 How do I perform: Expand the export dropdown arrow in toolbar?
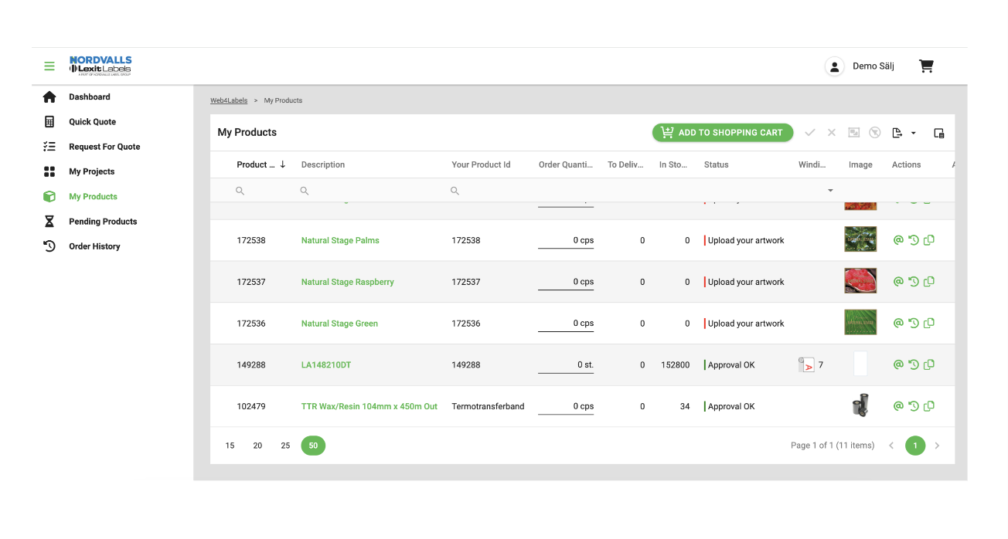913,133
